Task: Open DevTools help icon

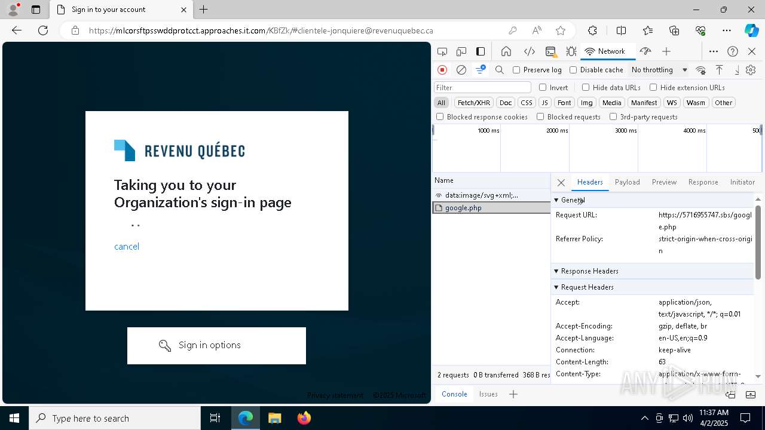Action: pyautogui.click(x=733, y=51)
